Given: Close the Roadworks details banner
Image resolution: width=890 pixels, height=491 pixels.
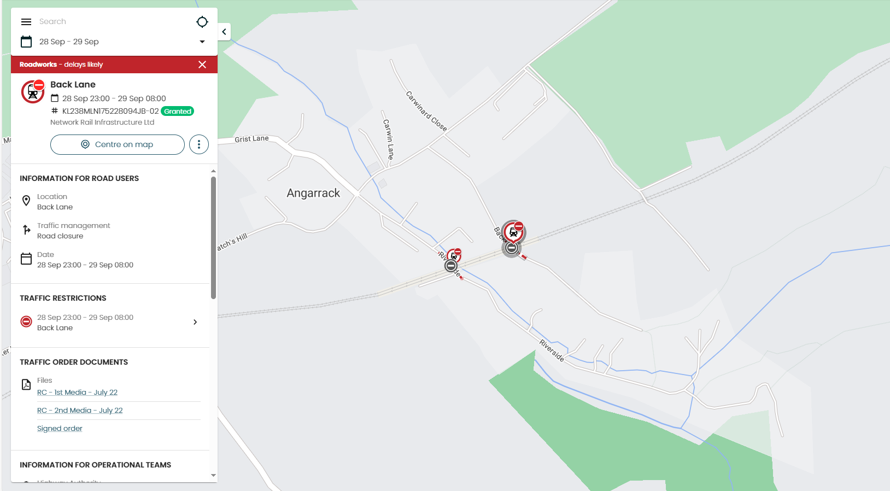Looking at the screenshot, I should click(x=202, y=65).
